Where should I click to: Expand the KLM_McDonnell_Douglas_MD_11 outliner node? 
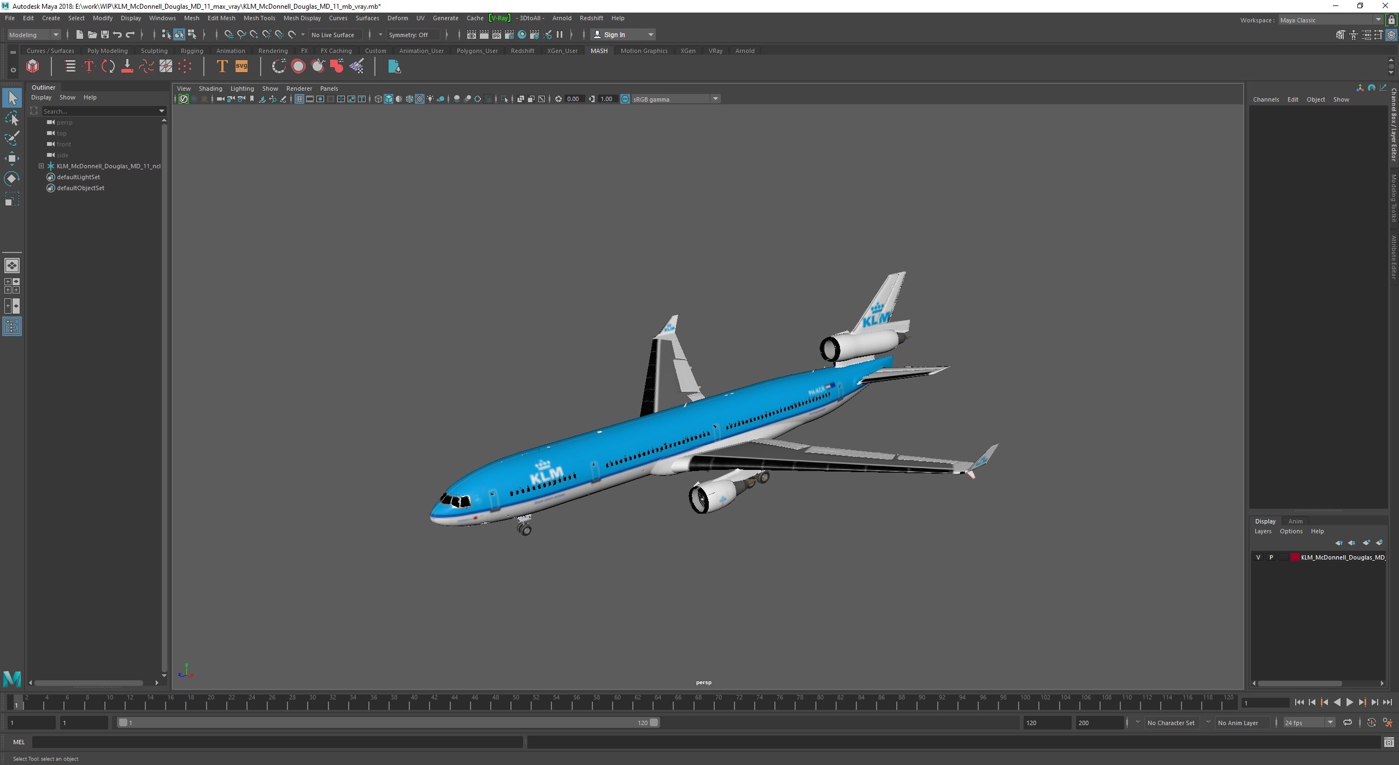[41, 166]
